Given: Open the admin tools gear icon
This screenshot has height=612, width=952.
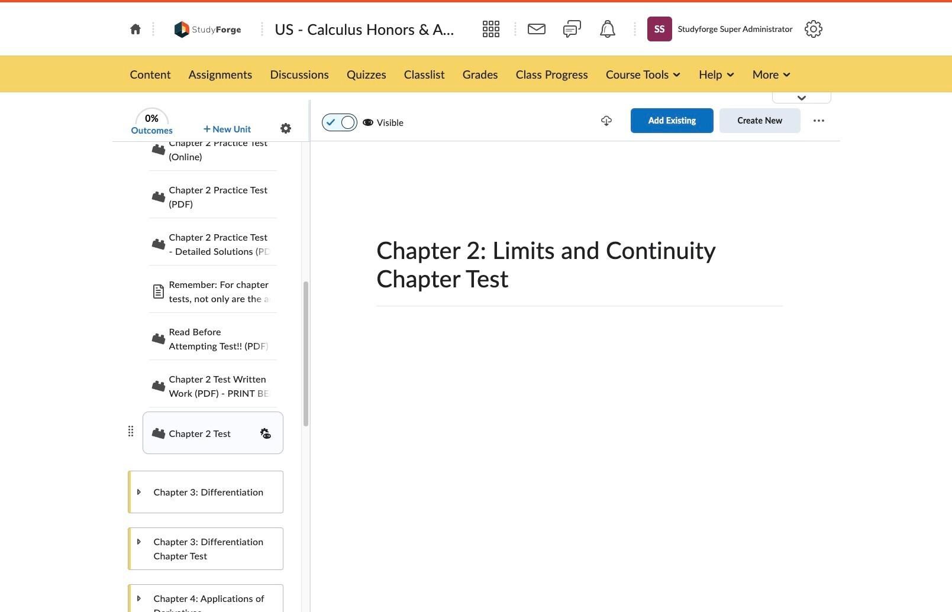Looking at the screenshot, I should click(814, 29).
